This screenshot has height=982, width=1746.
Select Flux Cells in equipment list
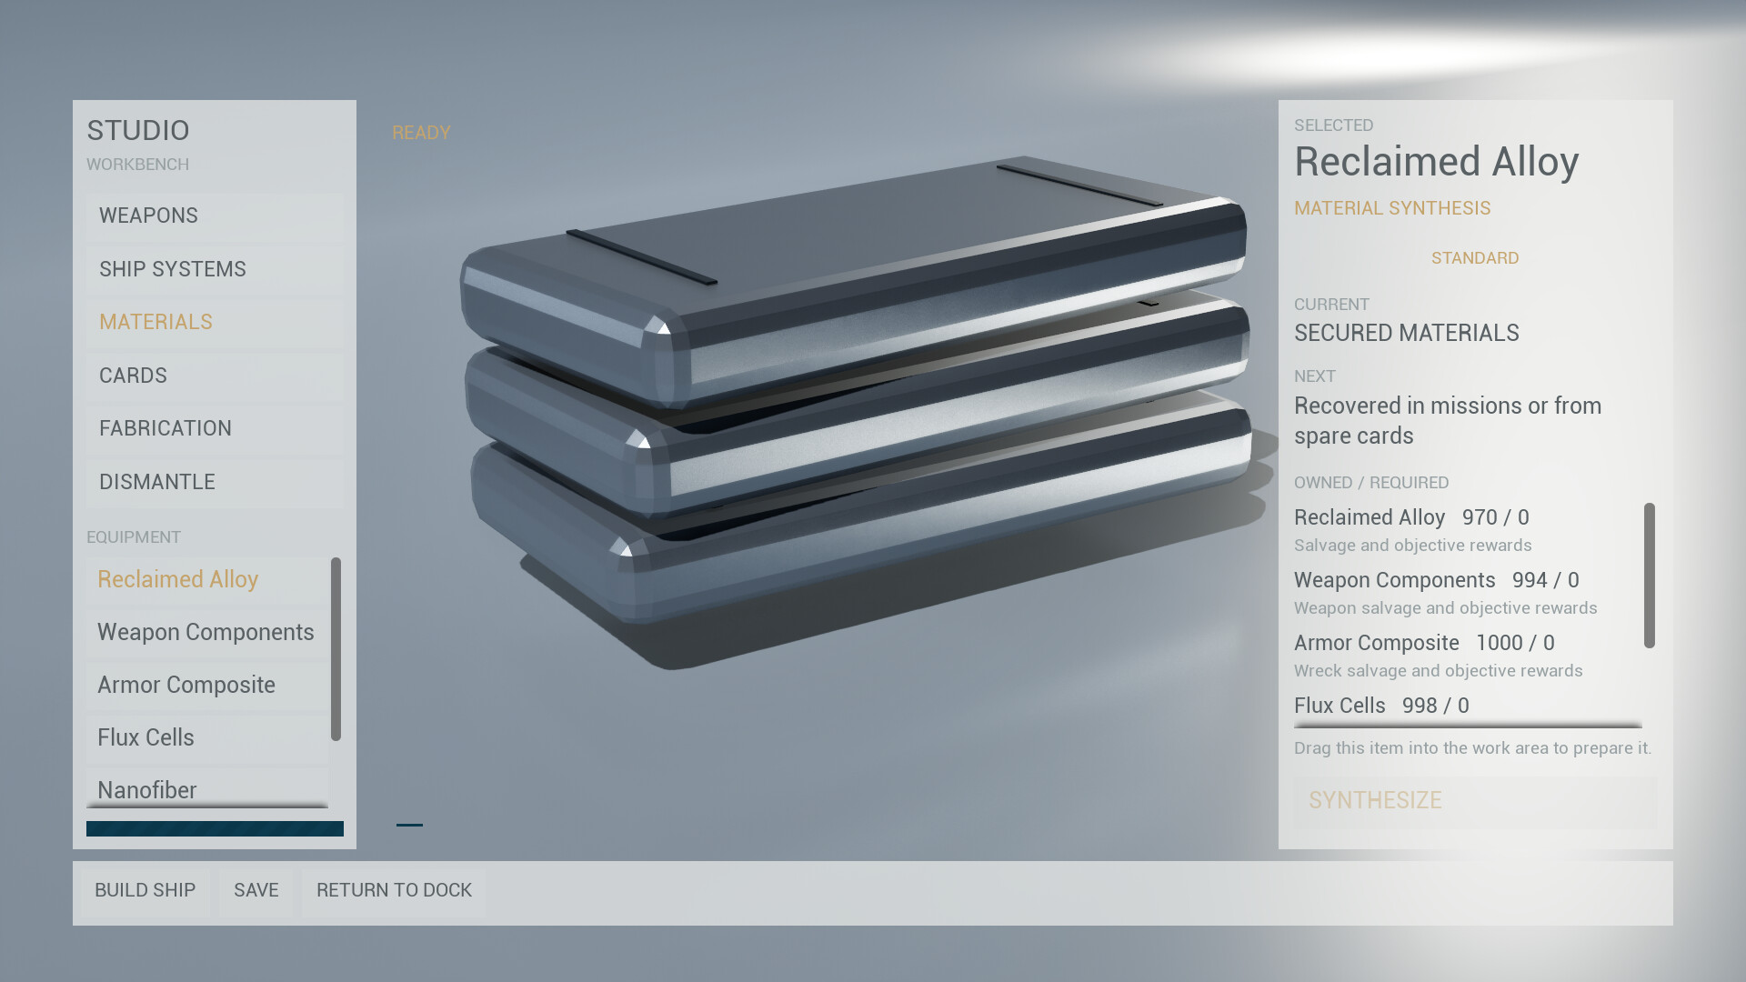207,737
